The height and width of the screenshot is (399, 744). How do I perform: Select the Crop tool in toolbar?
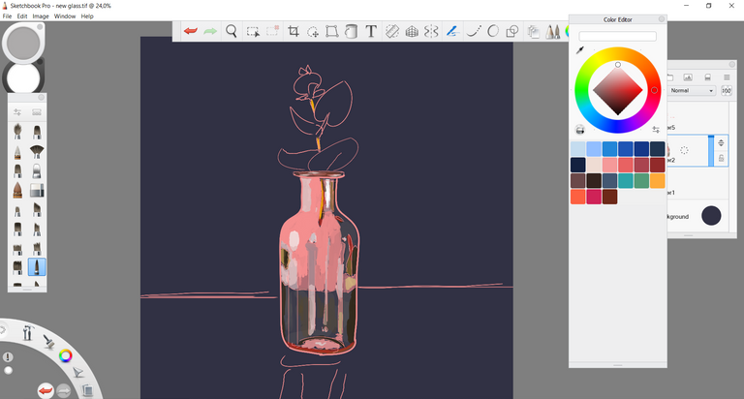[294, 31]
